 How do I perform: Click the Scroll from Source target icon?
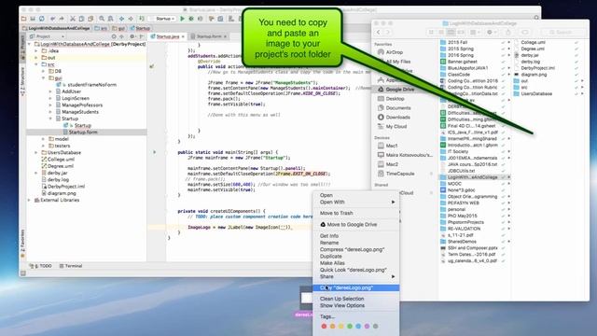click(x=114, y=36)
